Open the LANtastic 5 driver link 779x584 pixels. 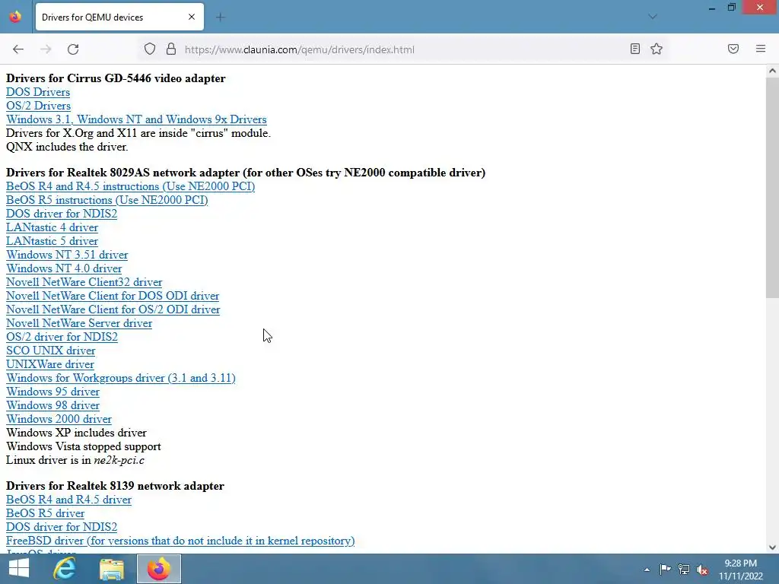(x=52, y=241)
